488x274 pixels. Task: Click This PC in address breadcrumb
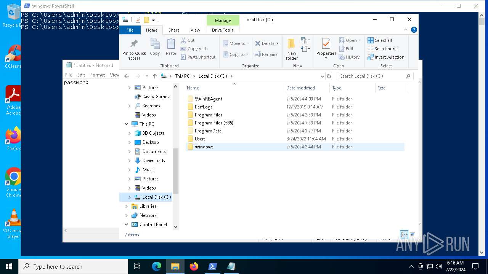182,76
